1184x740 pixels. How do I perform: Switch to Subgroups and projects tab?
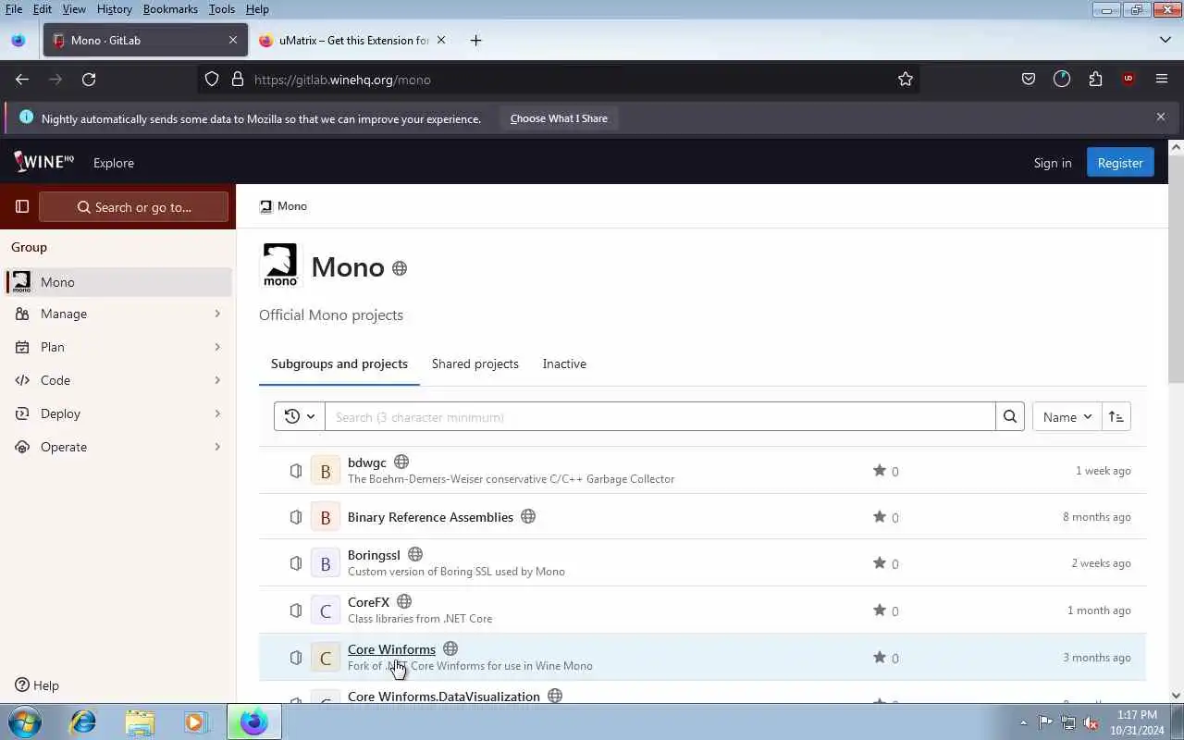339,364
